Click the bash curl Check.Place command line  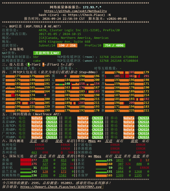(75, 15)
